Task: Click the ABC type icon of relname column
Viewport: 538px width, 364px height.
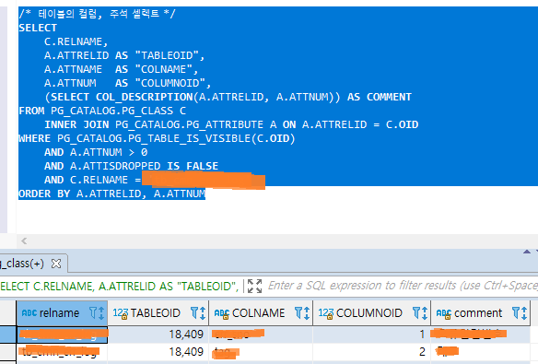Action: [29, 313]
